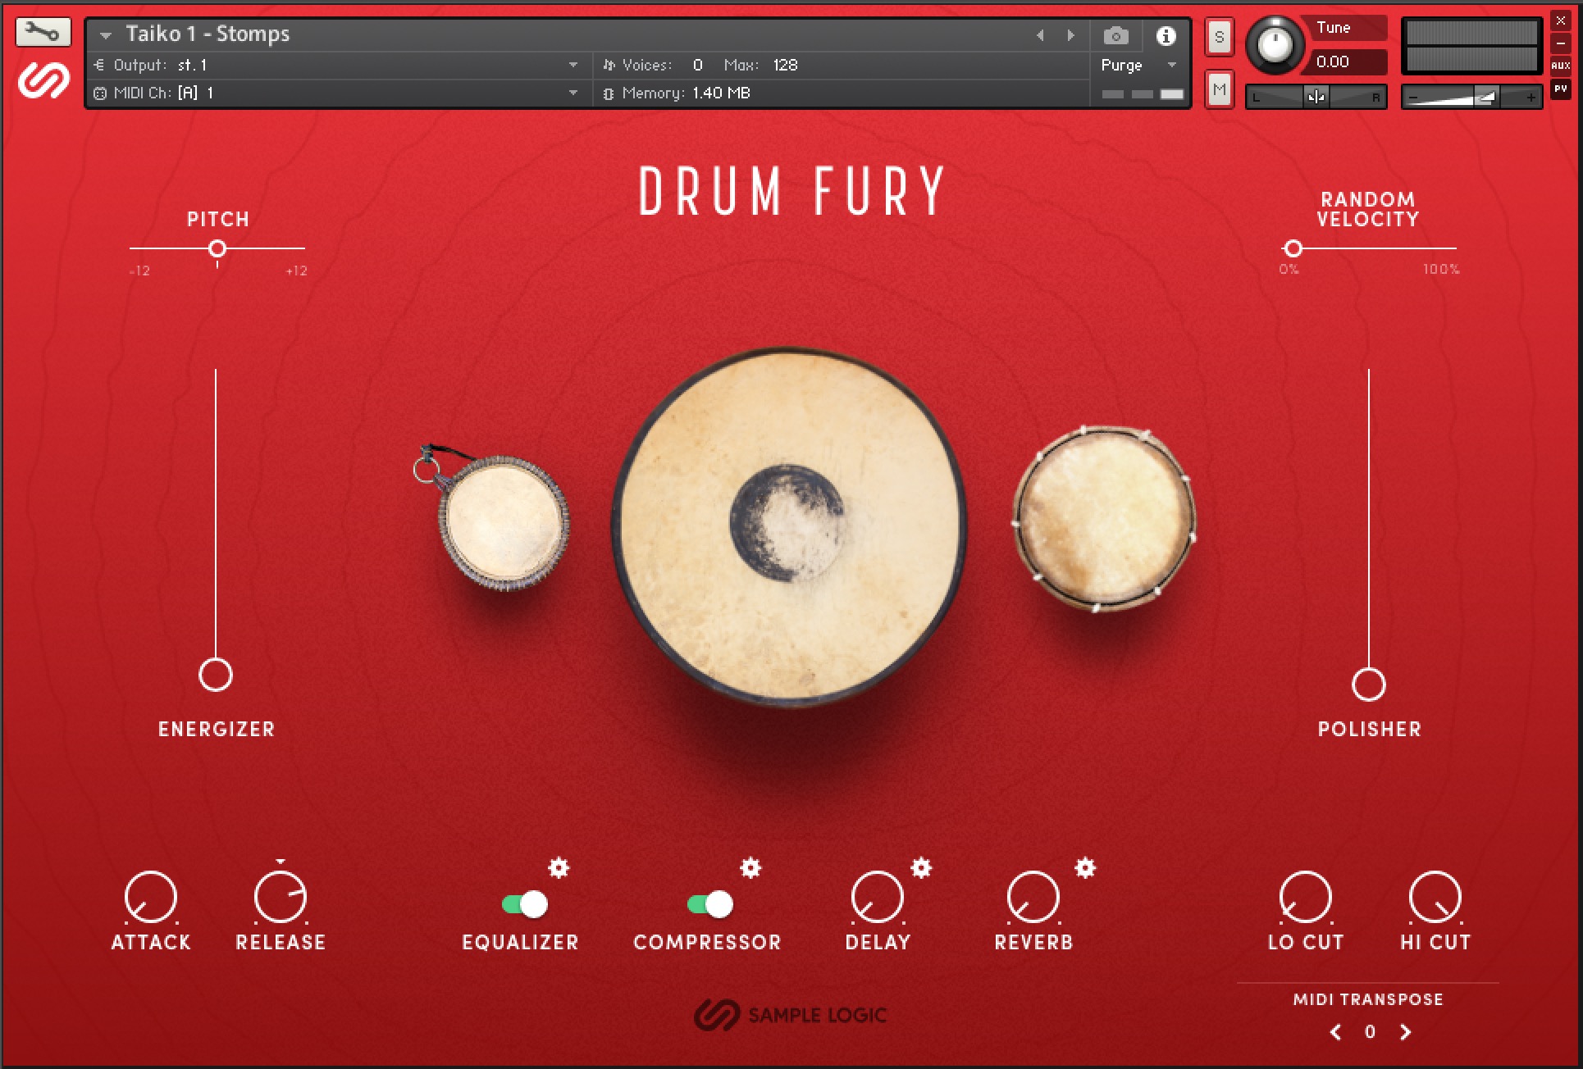Click the volume plus sign
This screenshot has height=1069, width=1583.
tap(1531, 98)
